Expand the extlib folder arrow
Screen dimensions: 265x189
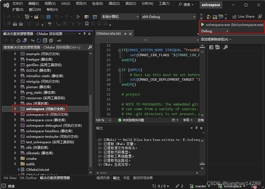pos(15,164)
